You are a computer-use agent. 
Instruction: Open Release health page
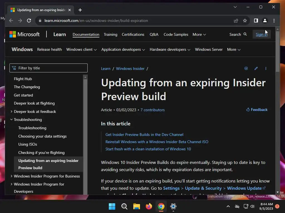(x=50, y=49)
